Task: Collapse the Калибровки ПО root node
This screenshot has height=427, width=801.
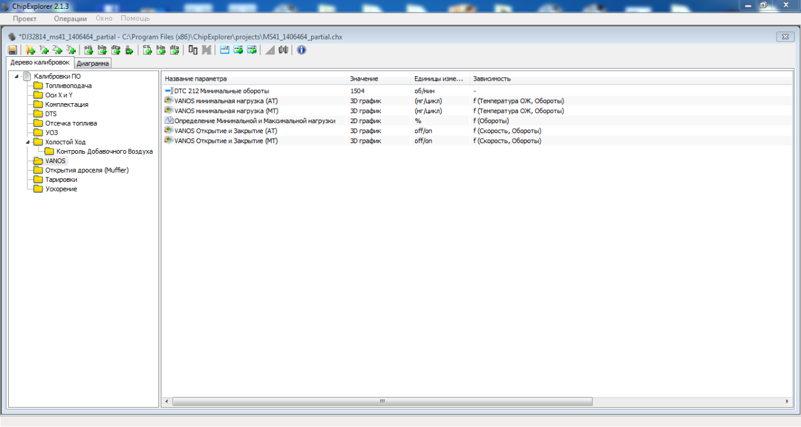Action: coord(17,76)
